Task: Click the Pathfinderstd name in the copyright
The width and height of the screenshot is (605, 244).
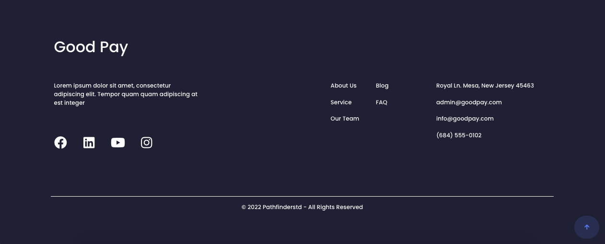Action: tap(282, 207)
